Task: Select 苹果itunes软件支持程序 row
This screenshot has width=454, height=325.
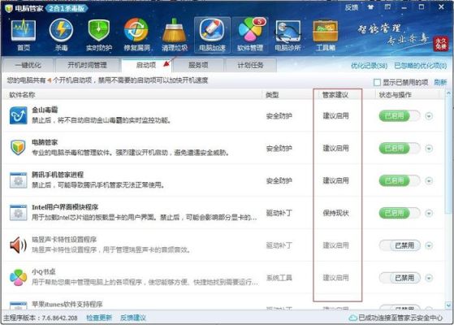Action: pyautogui.click(x=223, y=305)
